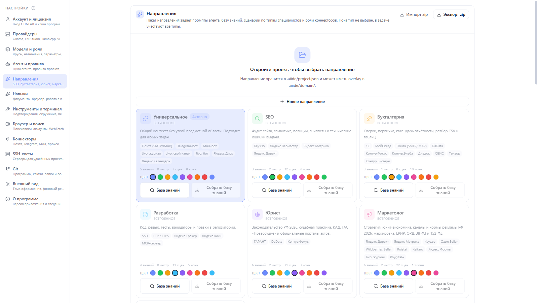Viewport: 538px width, 303px height.
Task: Open База знаний in Разработка card
Action: (x=165, y=286)
